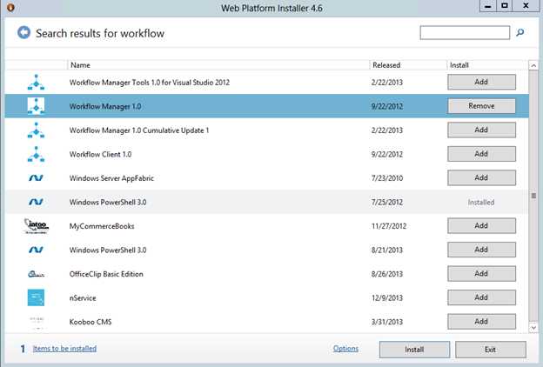Viewport: 543px width, 367px height.
Task: Add MyCommerceBooks
Action: (x=481, y=226)
